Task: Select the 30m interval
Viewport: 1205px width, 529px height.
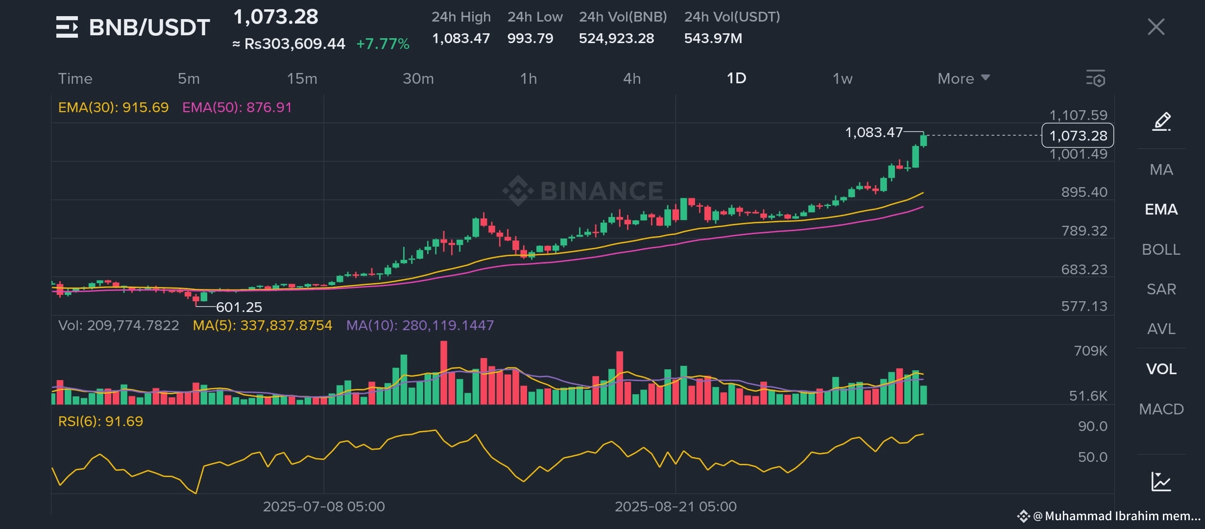Action: pyautogui.click(x=418, y=78)
